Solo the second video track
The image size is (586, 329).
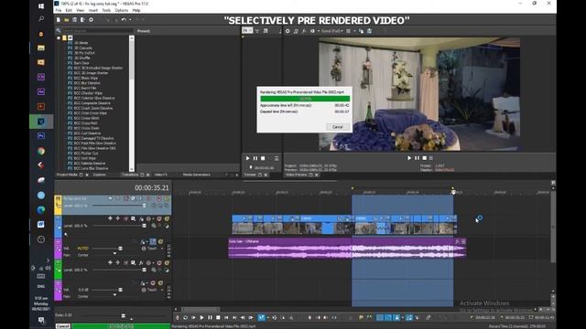pyautogui.click(x=167, y=218)
